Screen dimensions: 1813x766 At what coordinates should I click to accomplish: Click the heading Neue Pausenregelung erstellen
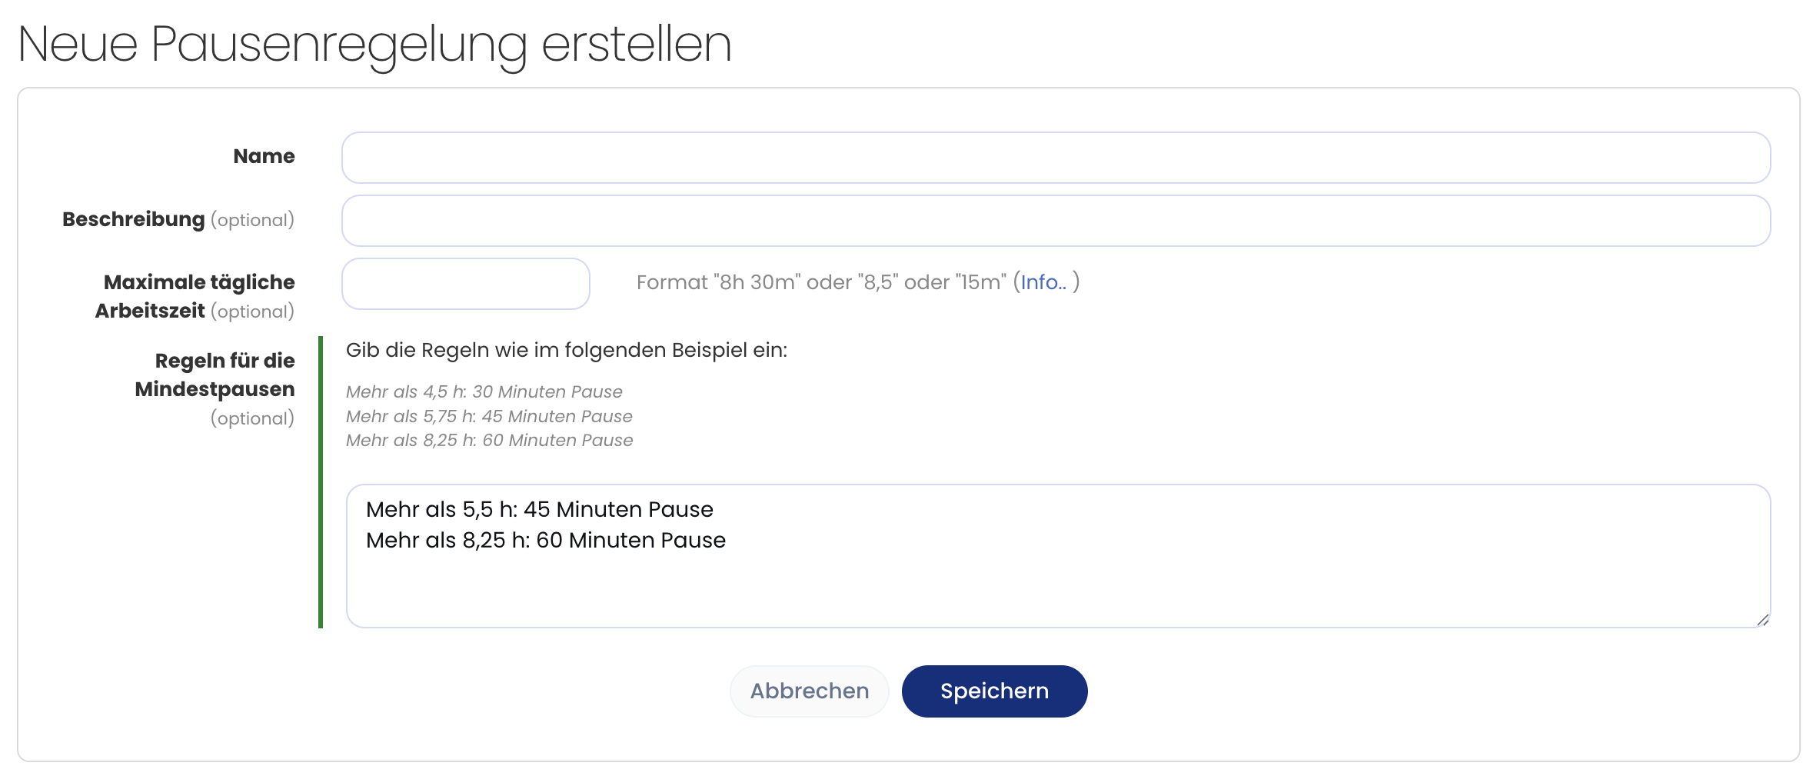(374, 44)
